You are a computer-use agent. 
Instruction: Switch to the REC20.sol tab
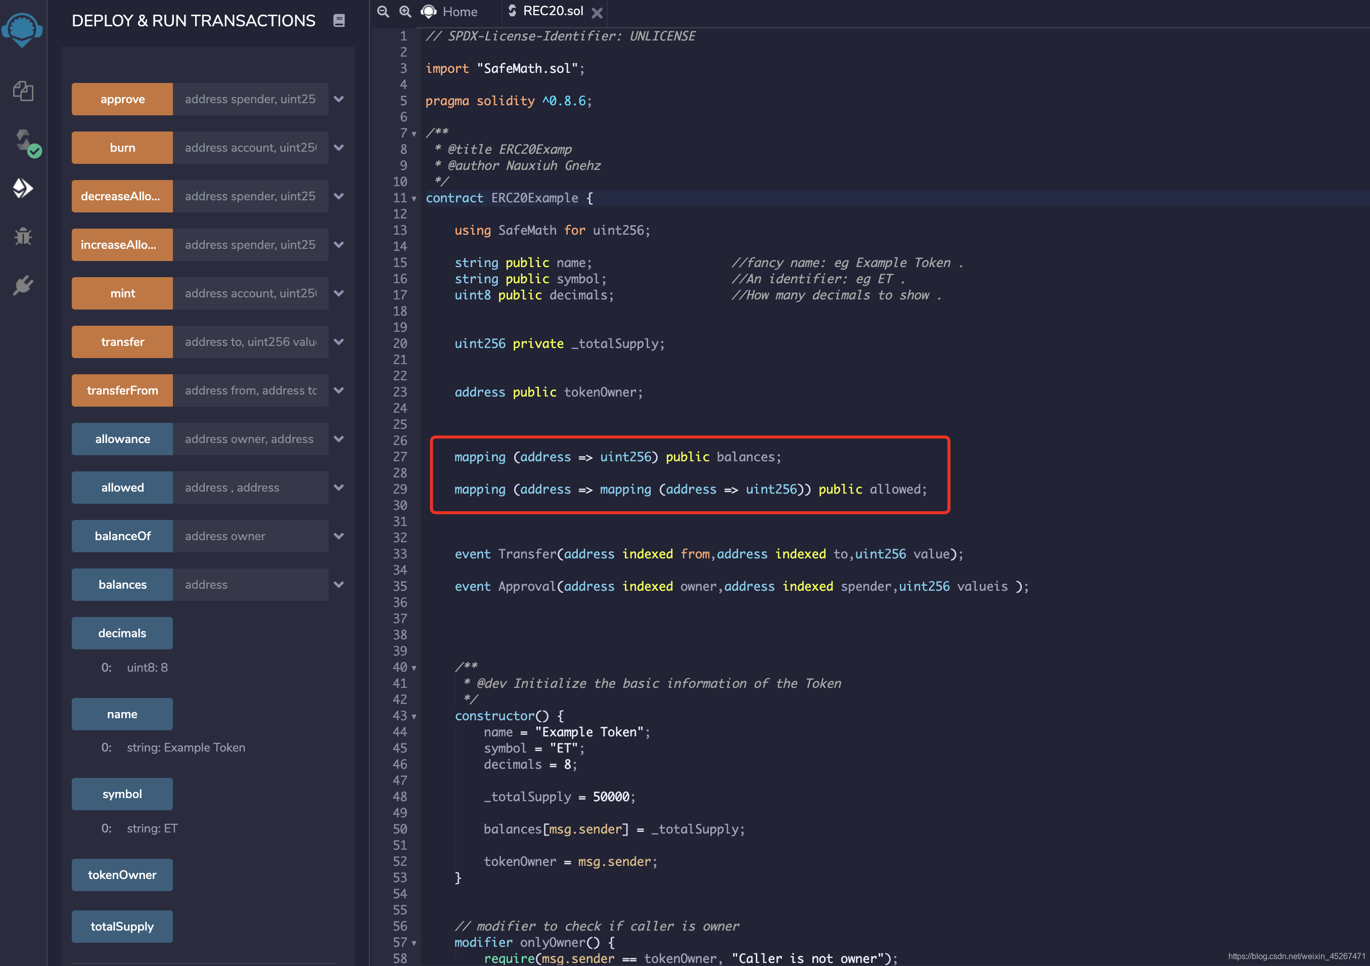point(545,11)
